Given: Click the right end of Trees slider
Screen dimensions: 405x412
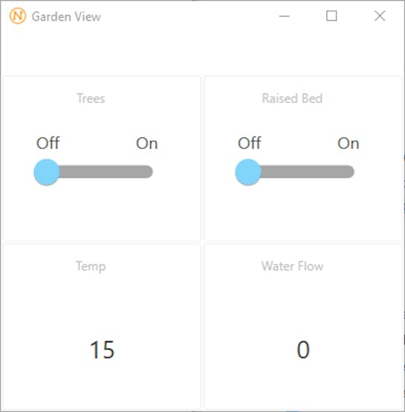Looking at the screenshot, I should point(148,171).
